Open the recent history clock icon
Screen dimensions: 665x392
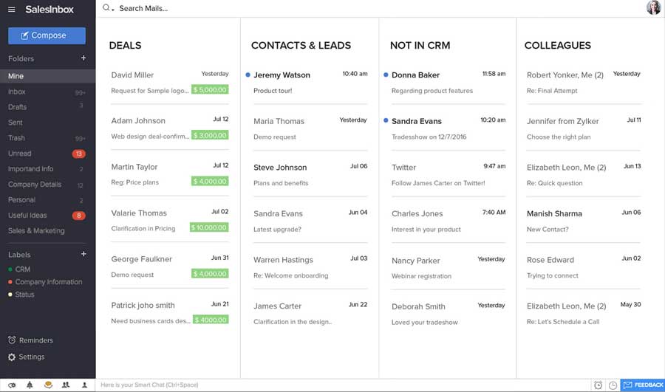(613, 385)
